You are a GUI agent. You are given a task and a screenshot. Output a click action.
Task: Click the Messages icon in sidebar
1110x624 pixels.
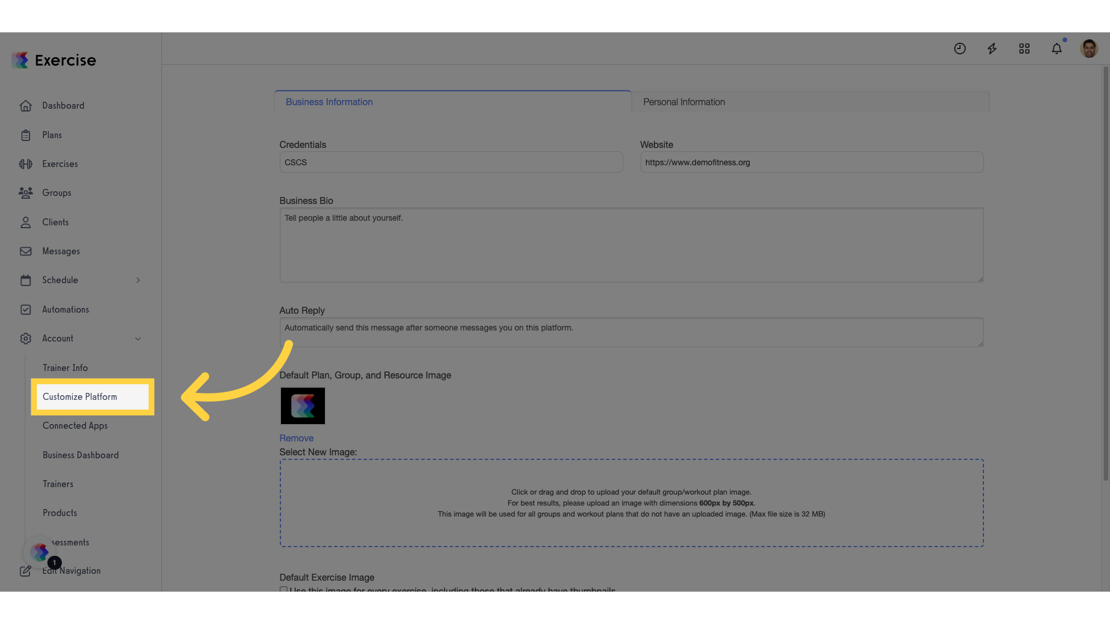pos(25,251)
